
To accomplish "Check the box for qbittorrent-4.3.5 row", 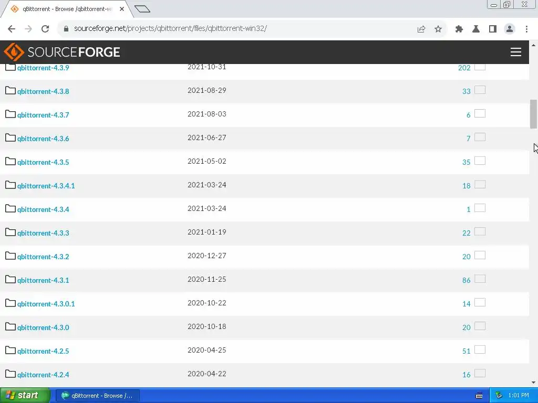I will click(480, 161).
